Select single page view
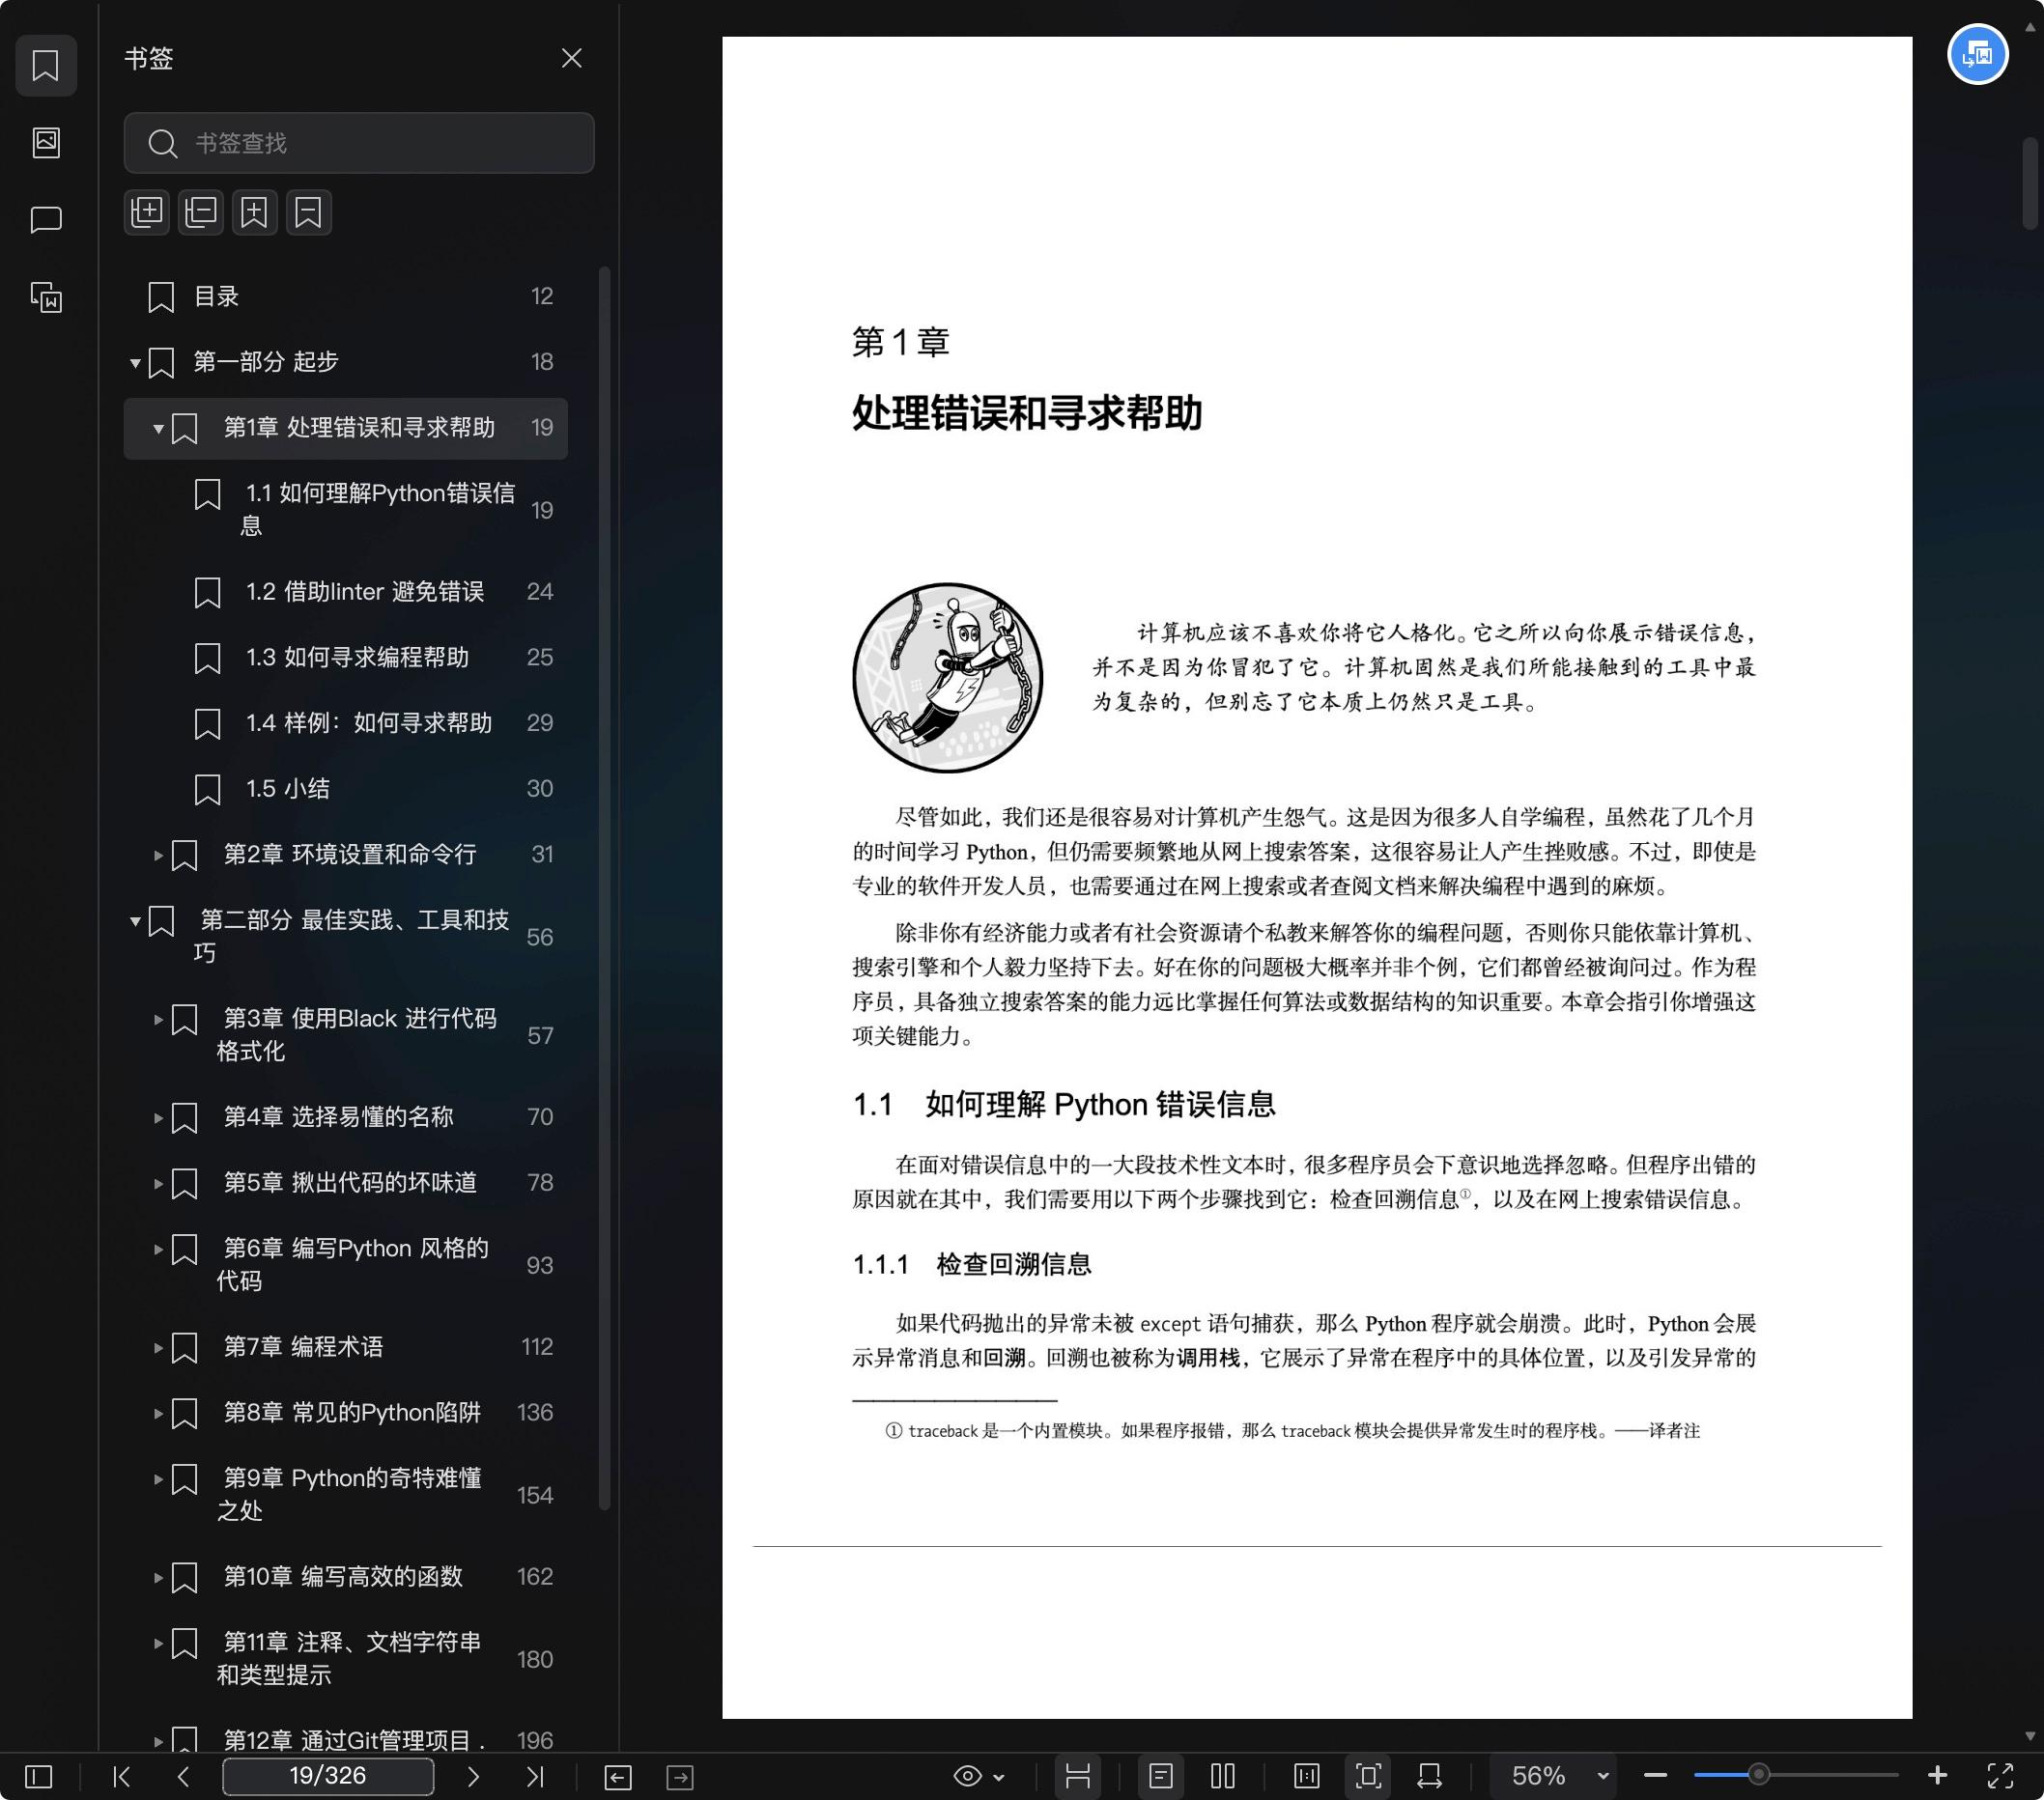Screen dimensions: 2044x1800 pyautogui.click(x=1160, y=1776)
